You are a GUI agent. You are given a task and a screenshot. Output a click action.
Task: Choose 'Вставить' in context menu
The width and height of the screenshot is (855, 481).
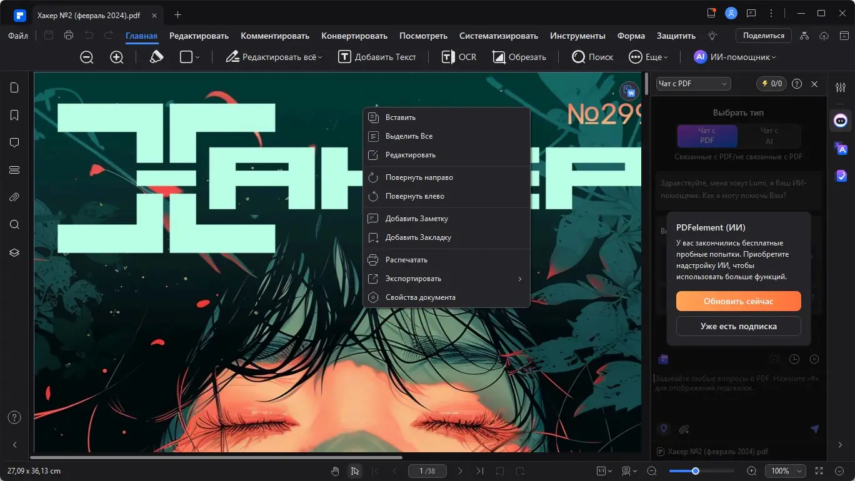pos(446,117)
